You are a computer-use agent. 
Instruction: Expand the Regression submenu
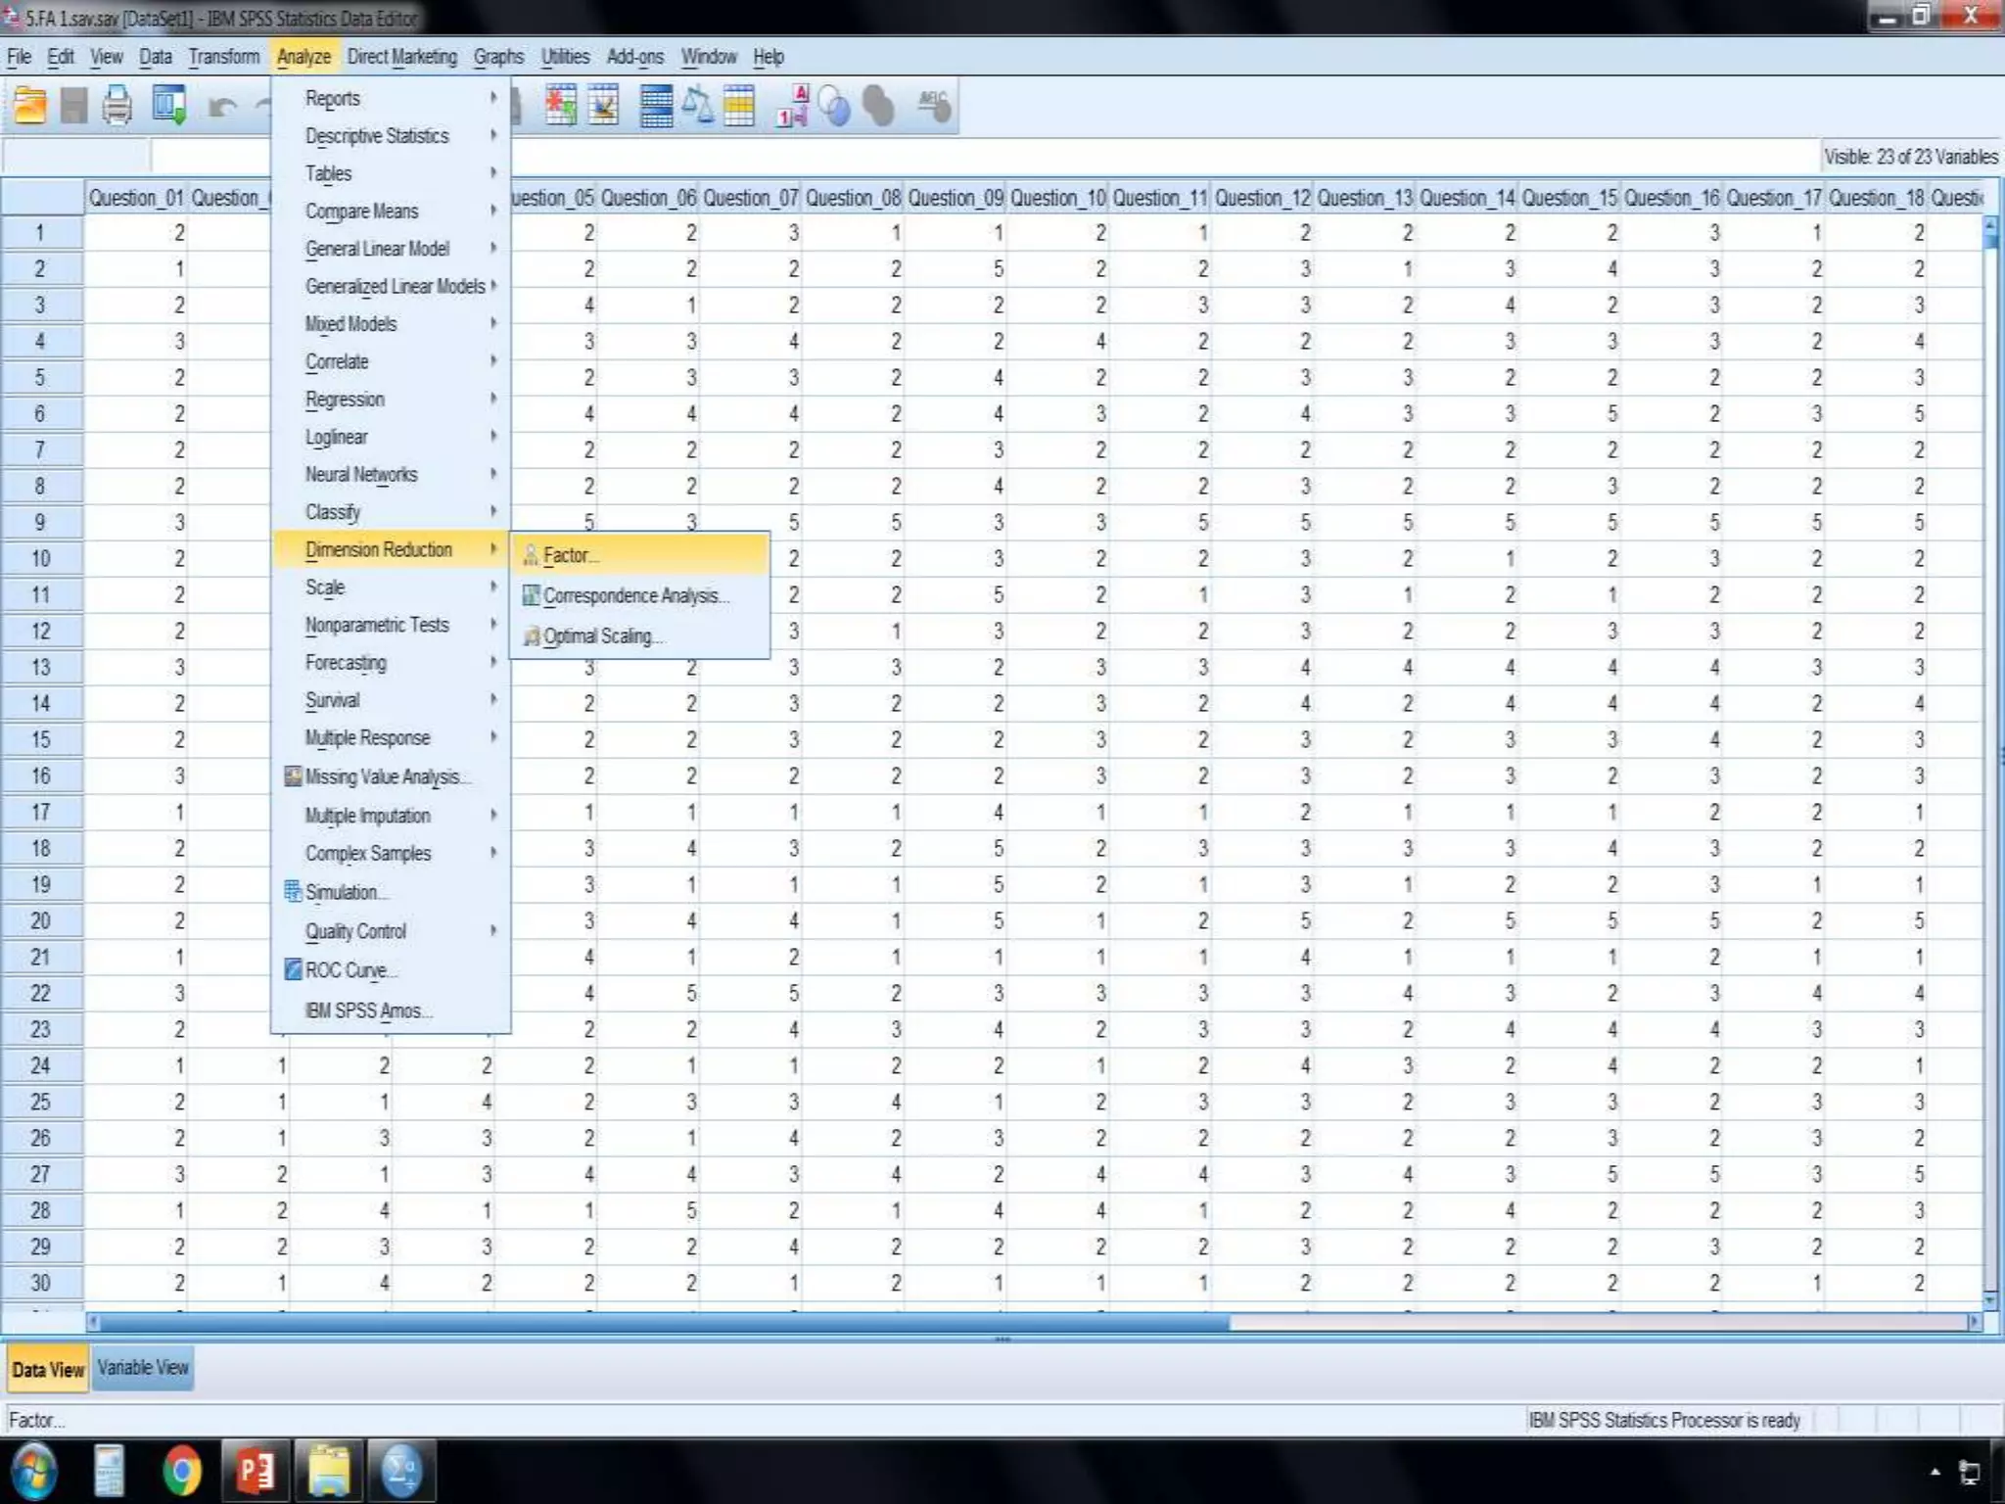345,399
